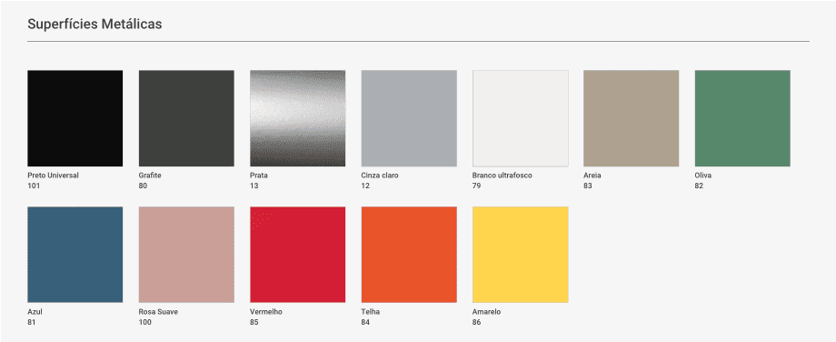Screen dimensions: 836x342
Task: Click code 101 under Preto Universal
Action: (x=34, y=186)
